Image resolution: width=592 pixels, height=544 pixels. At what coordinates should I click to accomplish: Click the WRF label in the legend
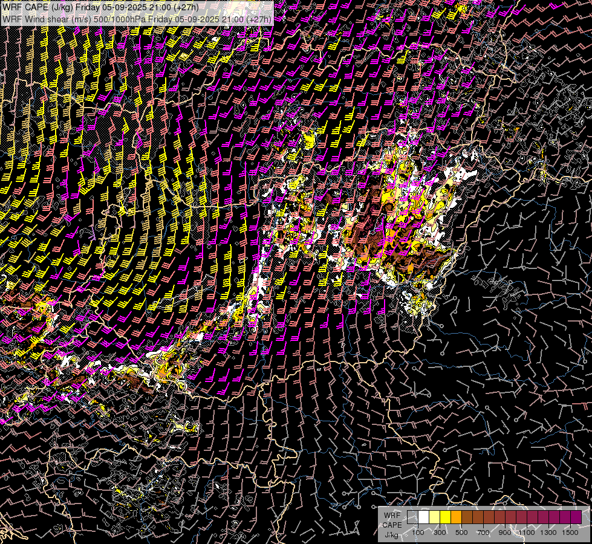392,516
